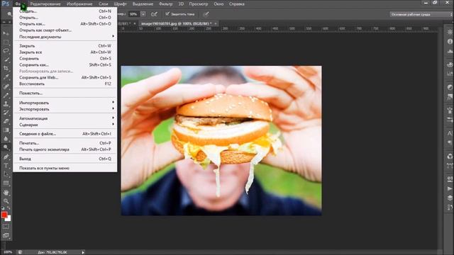The width and height of the screenshot is (454, 255).
Task: Select the History Brush tool
Action: (6, 113)
